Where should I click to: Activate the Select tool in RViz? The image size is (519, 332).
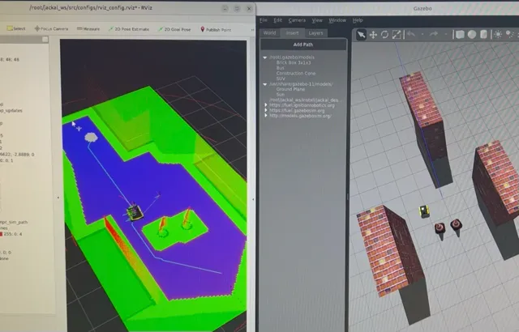click(16, 28)
